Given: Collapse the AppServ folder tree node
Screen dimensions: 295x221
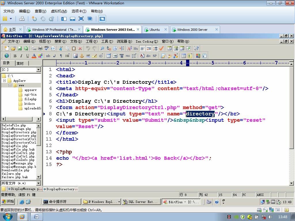Looking at the screenshot, I should pyautogui.click(x=5, y=81).
